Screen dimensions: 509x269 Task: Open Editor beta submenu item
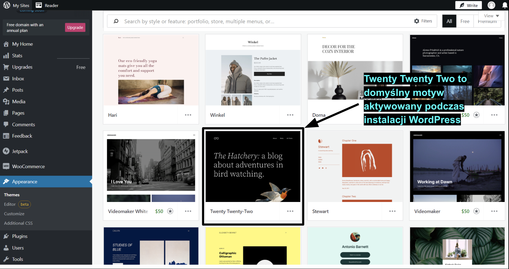click(x=17, y=204)
